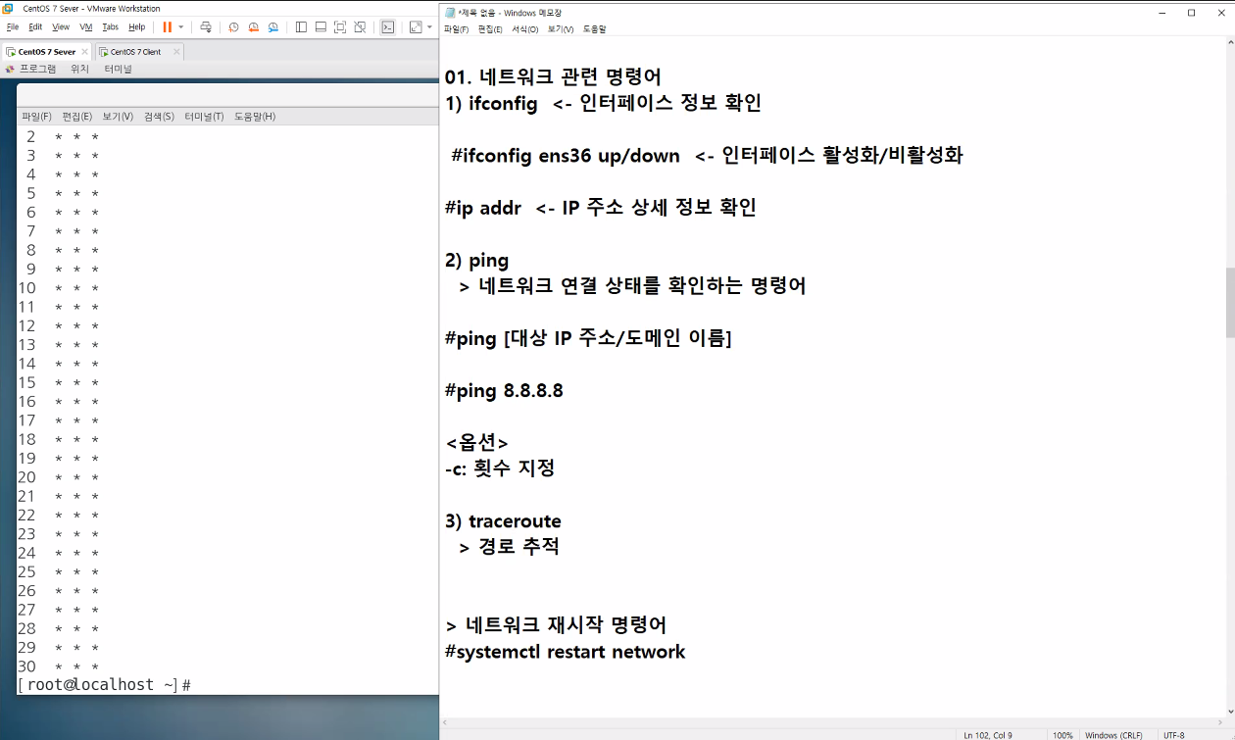The width and height of the screenshot is (1235, 740).
Task: Open terminal 도움말(H) menu
Action: click(255, 117)
